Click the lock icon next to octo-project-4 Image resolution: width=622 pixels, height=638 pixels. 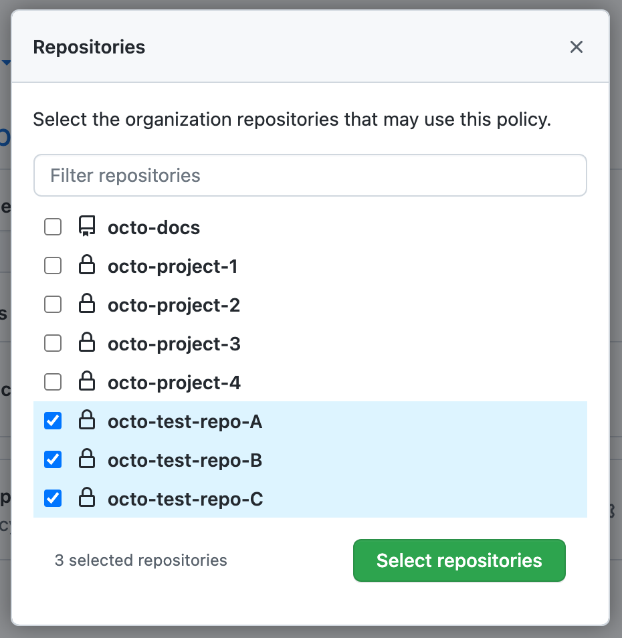[x=88, y=382]
